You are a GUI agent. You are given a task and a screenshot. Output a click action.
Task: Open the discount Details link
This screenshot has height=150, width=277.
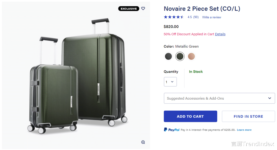[x=220, y=34]
